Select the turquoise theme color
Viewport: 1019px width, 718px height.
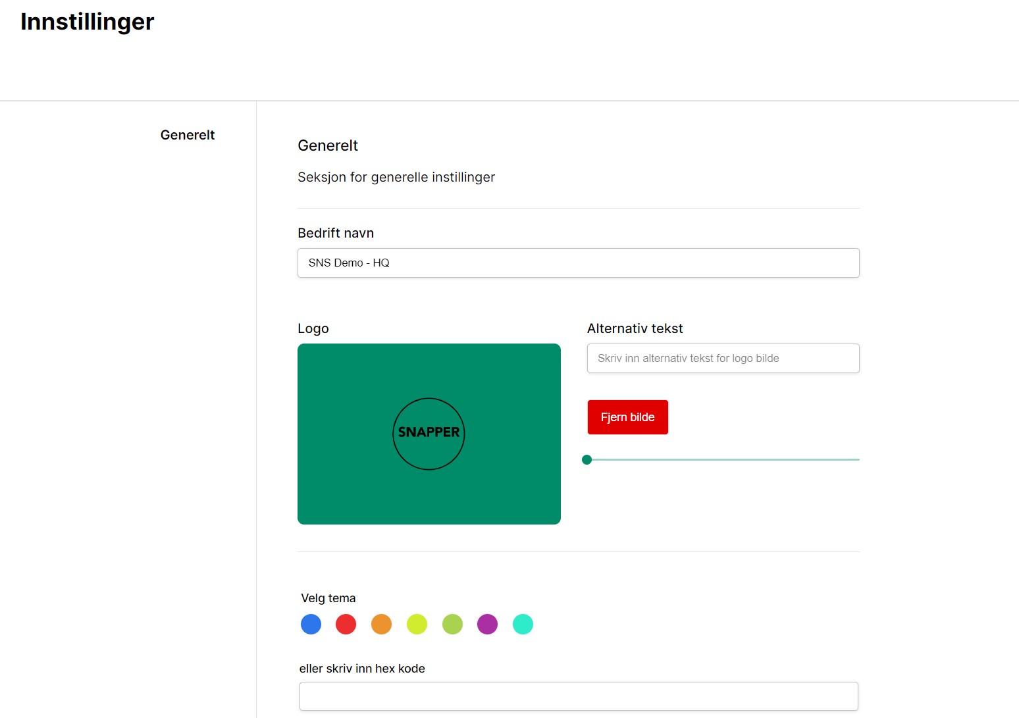point(523,624)
